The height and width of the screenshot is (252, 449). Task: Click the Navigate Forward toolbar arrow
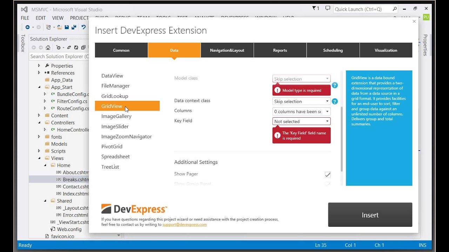pyautogui.click(x=39, y=27)
